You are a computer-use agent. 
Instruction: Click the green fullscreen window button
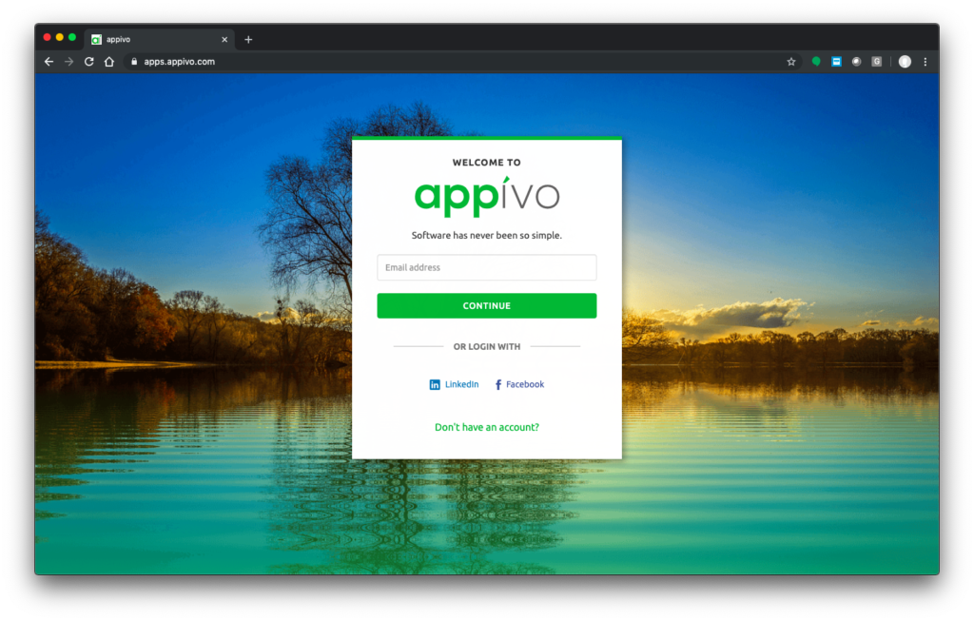[72, 37]
